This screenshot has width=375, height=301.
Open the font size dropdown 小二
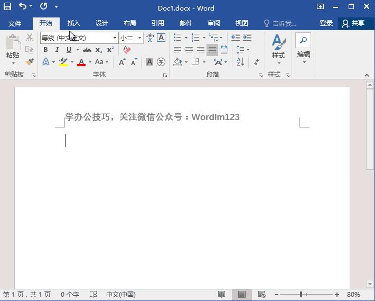coord(139,38)
